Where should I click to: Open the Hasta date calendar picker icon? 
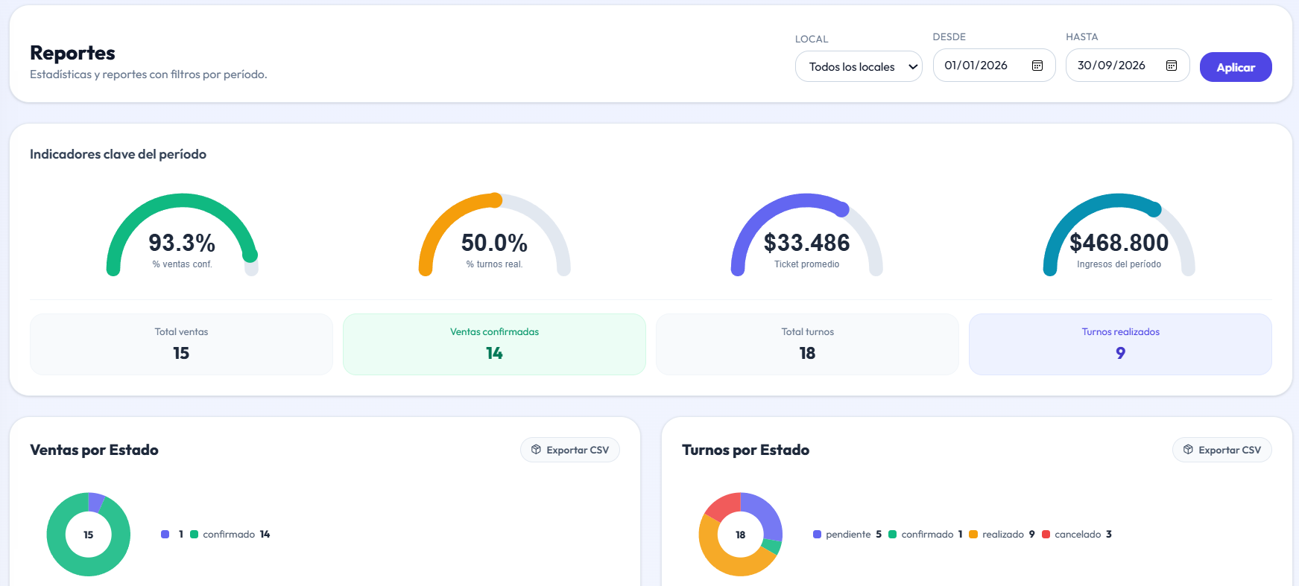[1171, 66]
